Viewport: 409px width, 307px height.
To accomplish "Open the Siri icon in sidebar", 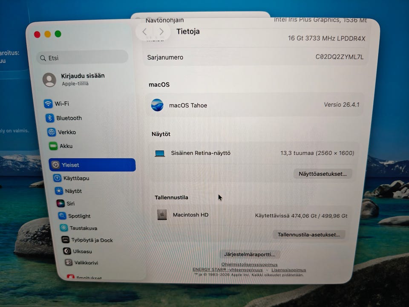I will pos(60,203).
